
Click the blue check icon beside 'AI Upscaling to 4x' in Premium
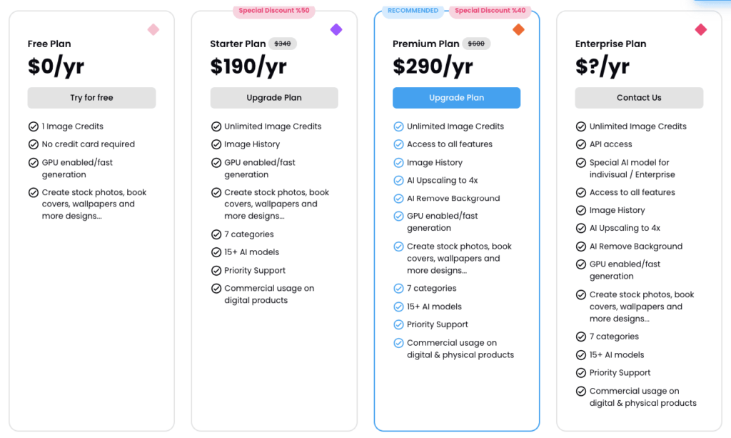pos(398,181)
